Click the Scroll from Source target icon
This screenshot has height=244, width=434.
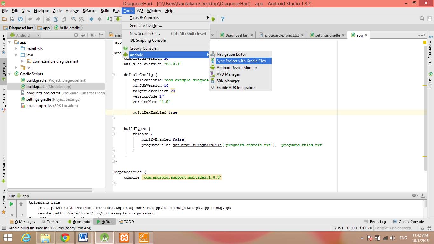pyautogui.click(x=76, y=35)
